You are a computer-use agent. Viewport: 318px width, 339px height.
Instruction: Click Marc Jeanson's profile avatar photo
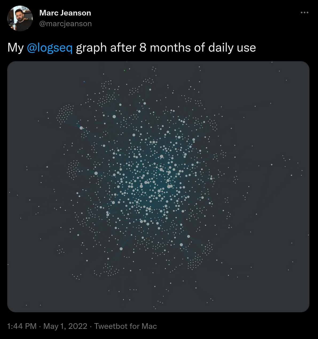(20, 18)
